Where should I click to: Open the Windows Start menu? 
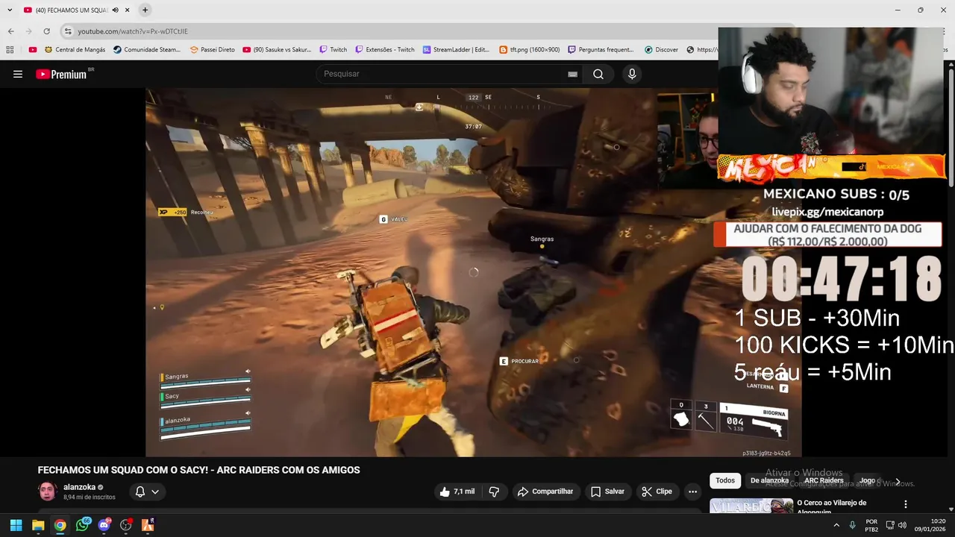point(16,525)
